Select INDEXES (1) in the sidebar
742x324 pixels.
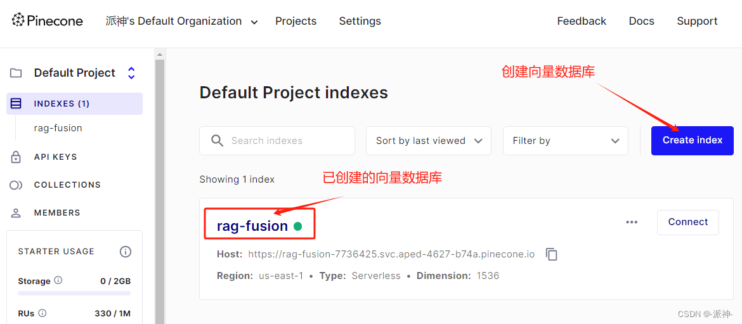coord(74,103)
